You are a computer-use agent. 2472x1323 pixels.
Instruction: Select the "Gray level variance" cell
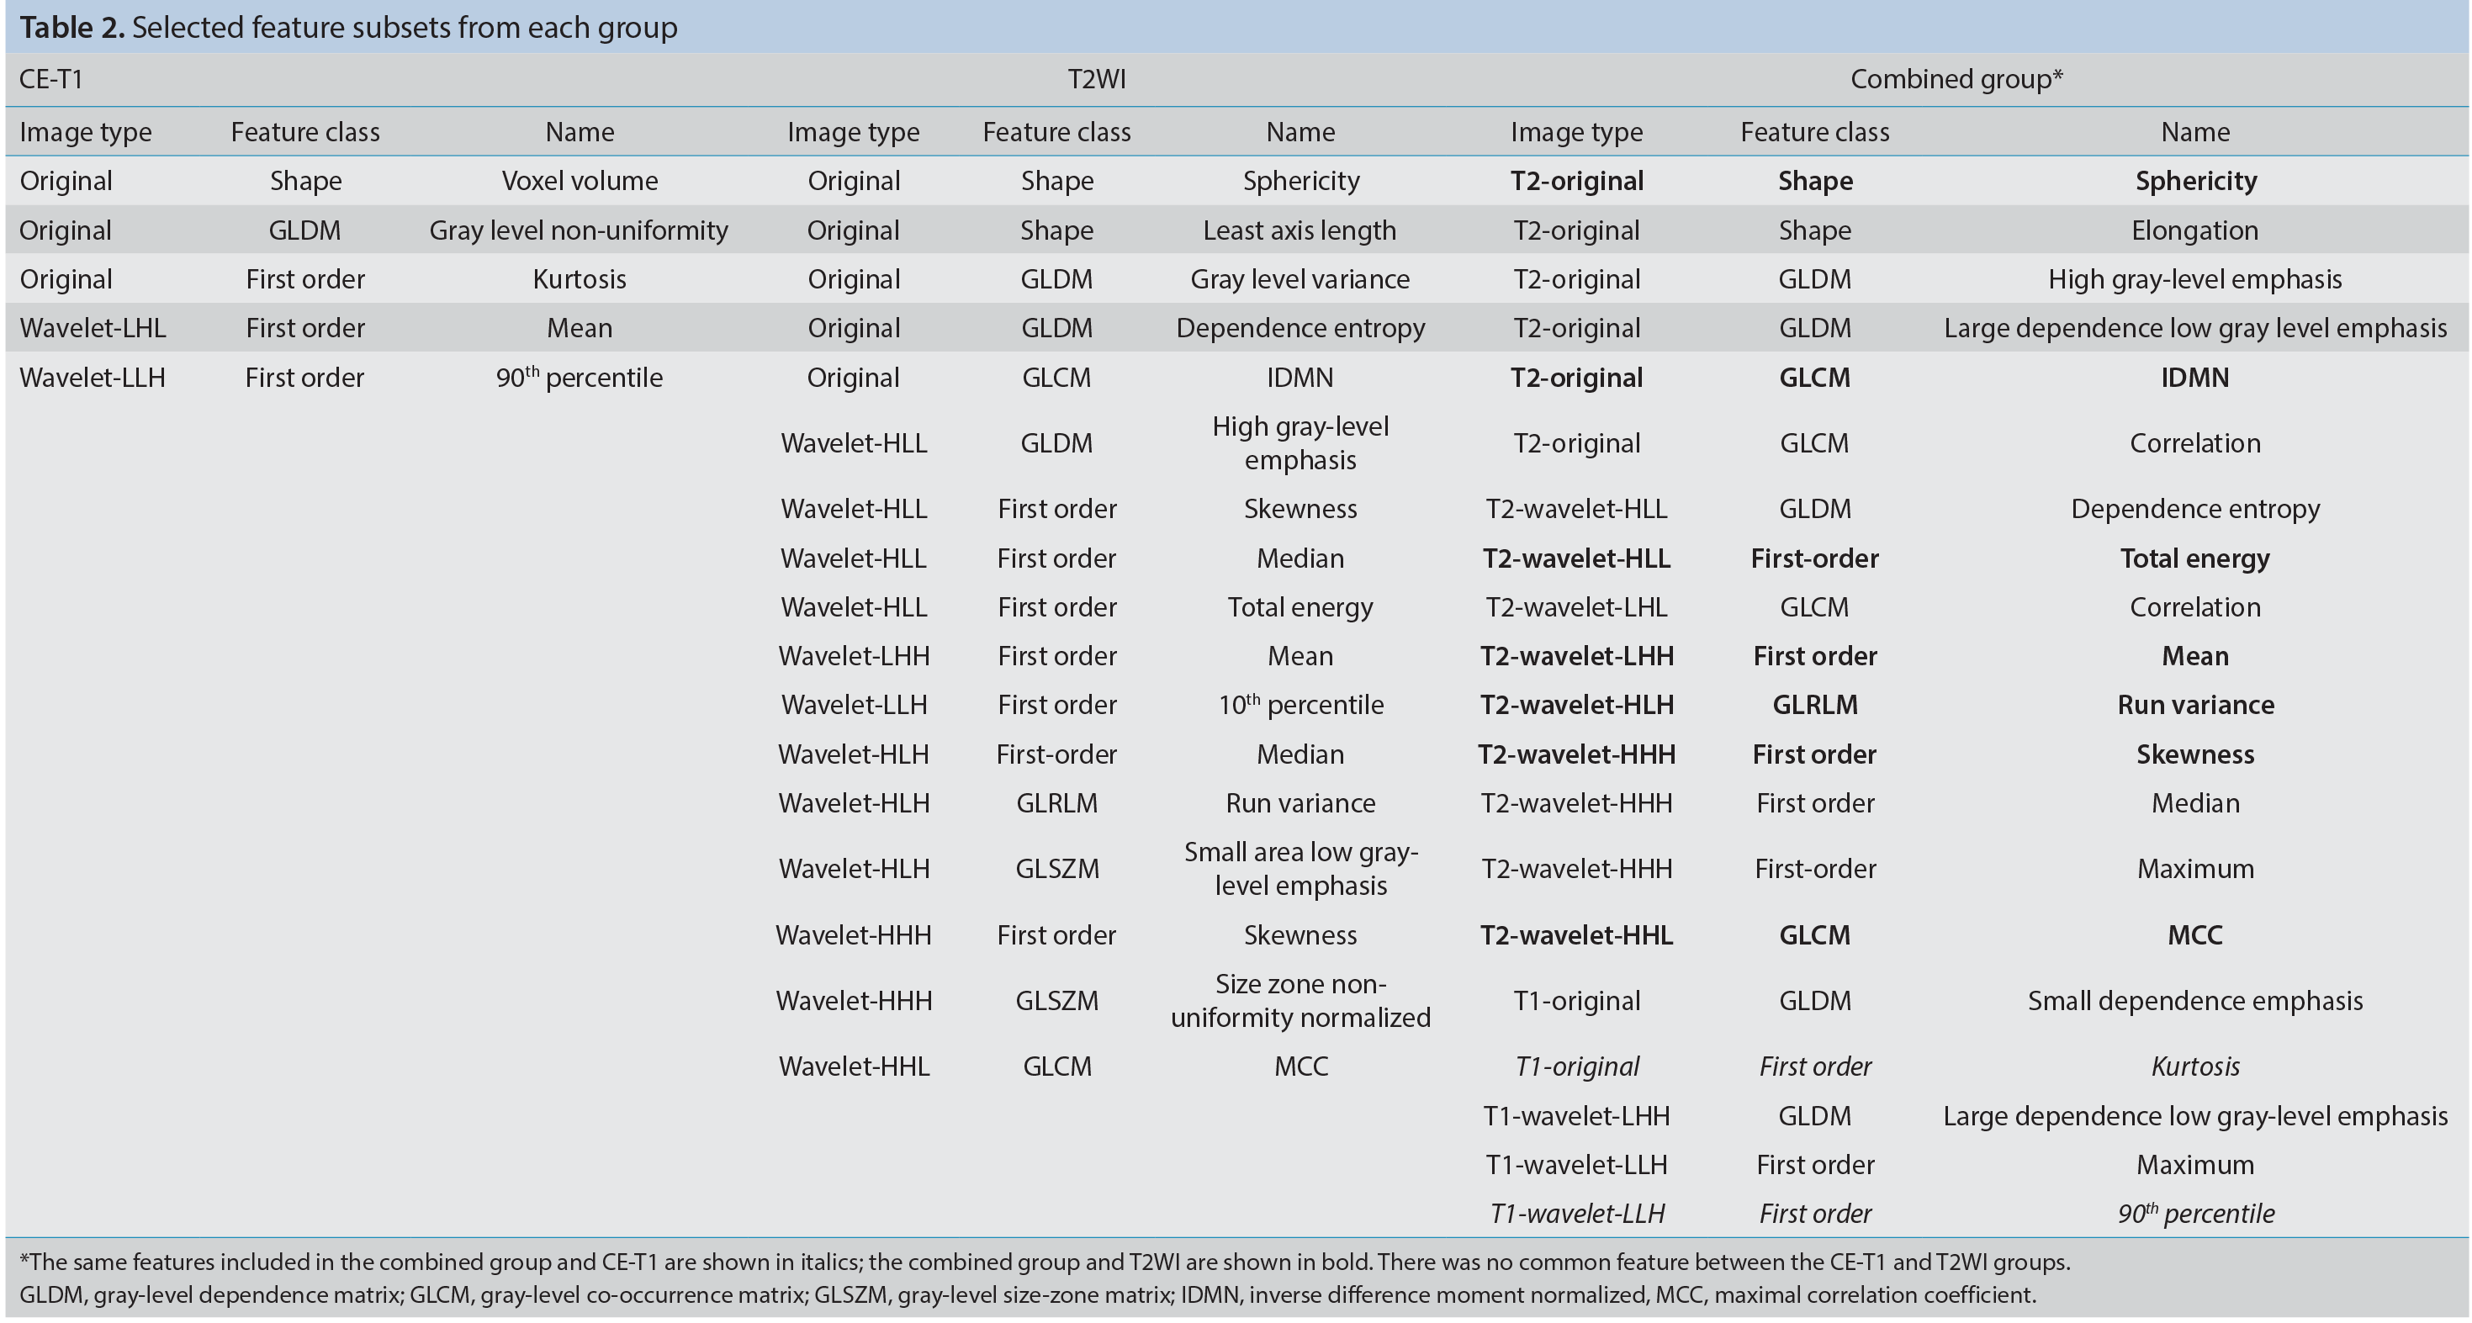pos(1300,279)
